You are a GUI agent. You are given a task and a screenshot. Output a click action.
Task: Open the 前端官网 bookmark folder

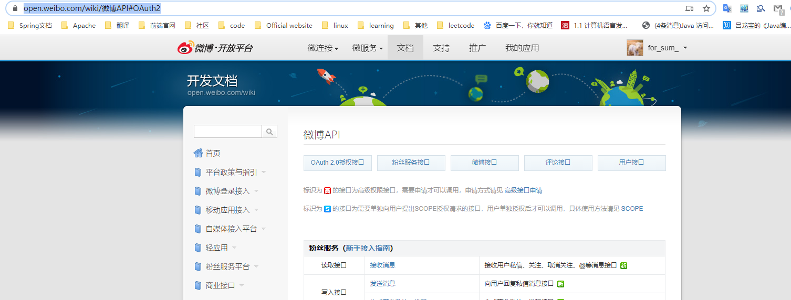point(157,25)
